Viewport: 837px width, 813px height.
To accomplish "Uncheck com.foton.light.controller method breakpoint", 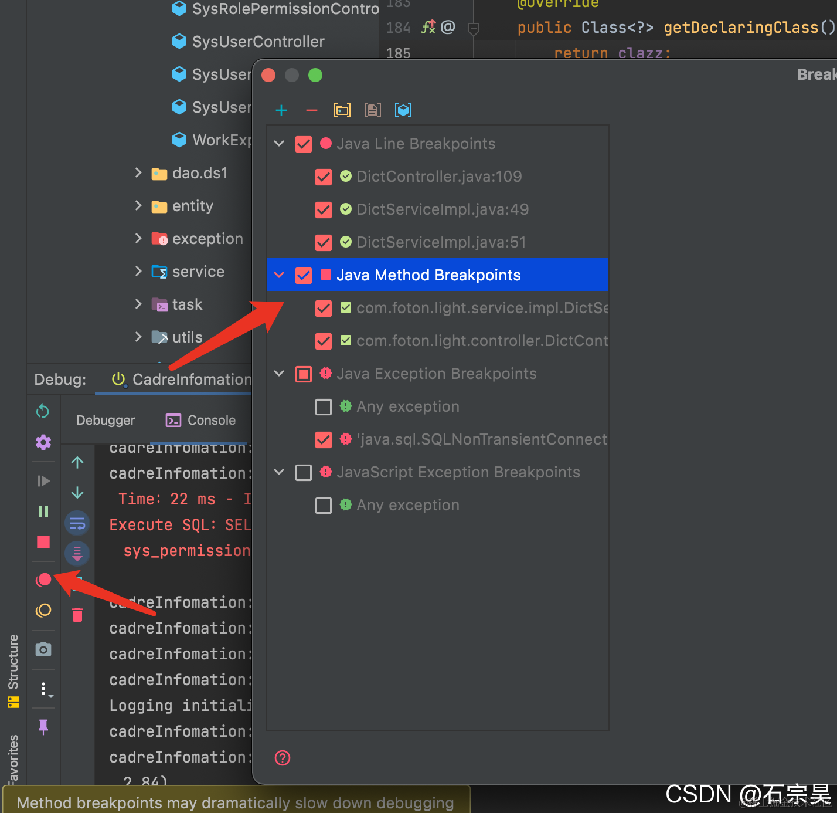I will 324,341.
